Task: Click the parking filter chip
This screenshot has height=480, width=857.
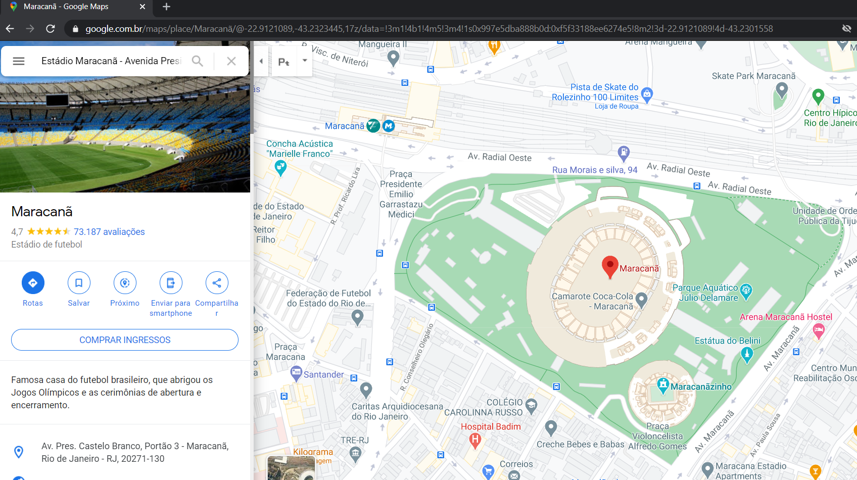Action: click(x=284, y=62)
